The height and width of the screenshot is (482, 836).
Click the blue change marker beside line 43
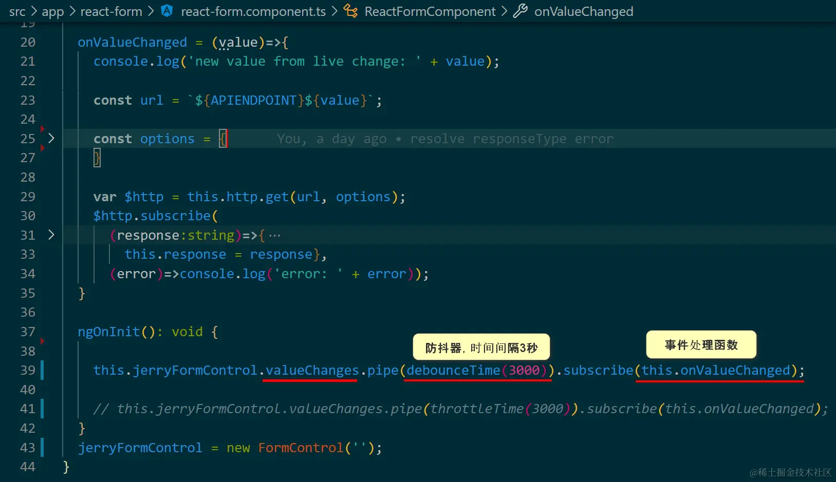[x=42, y=448]
